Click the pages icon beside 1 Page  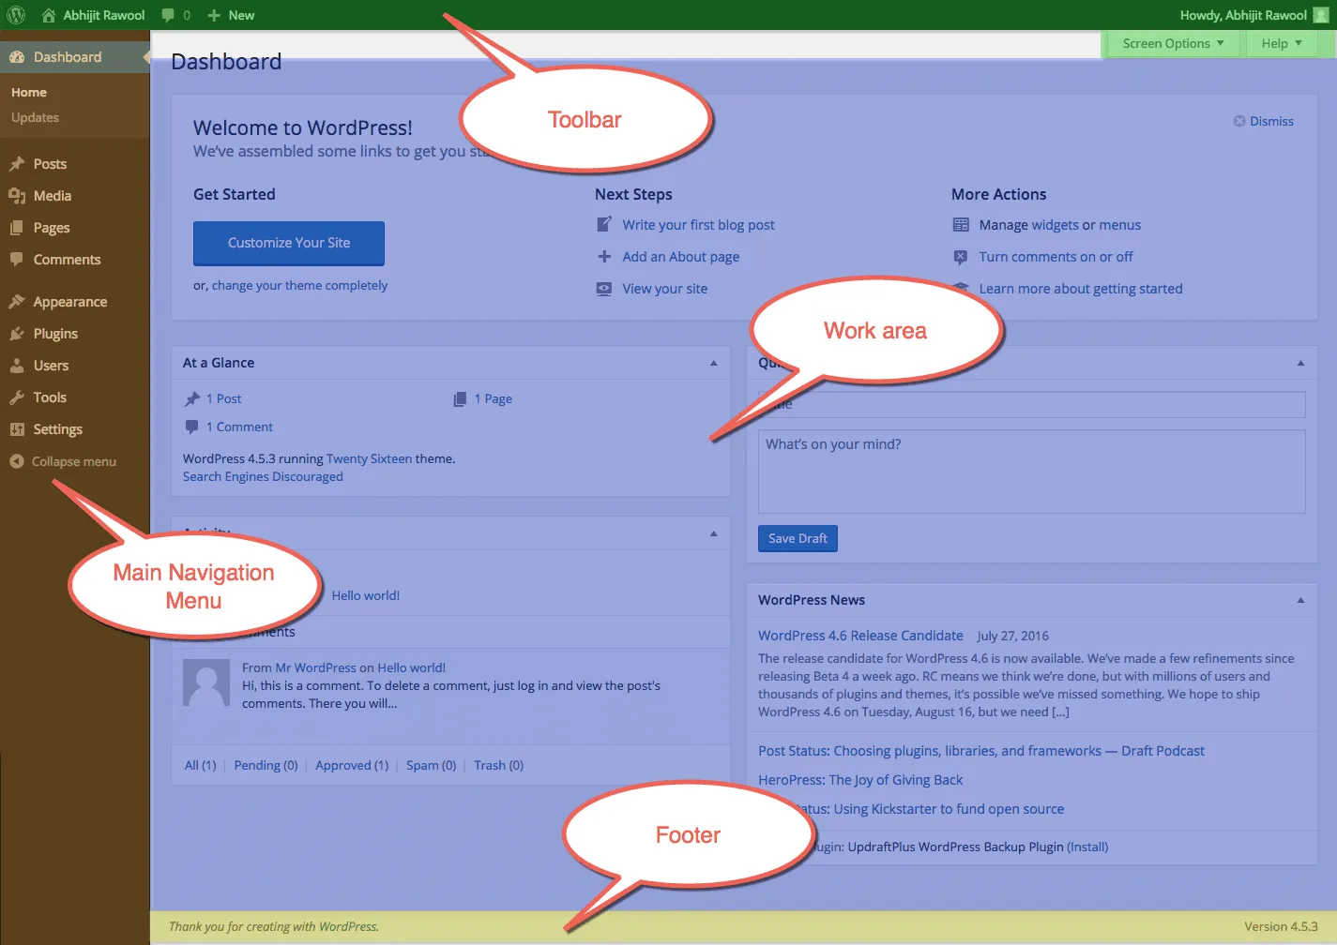point(460,399)
